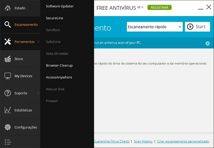Start the scan with Start button
Viewport: 214px width, 148px height.
(197, 27)
